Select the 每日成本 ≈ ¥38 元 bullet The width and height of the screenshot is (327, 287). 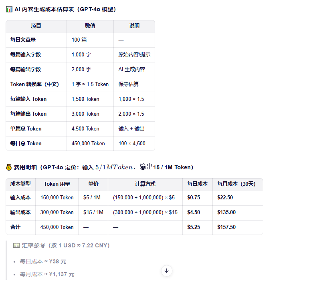pyautogui.click(x=43, y=261)
